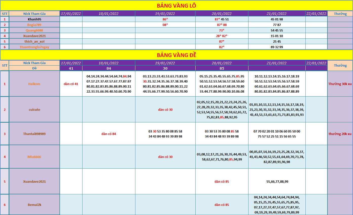Screen dimensions: 353x215
Task: Click the Lô table's Nick Tham Gia header
Action: 34,14
